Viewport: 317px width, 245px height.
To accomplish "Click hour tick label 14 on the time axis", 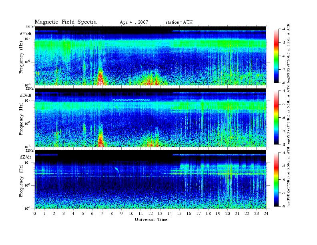I will pos(170,214).
